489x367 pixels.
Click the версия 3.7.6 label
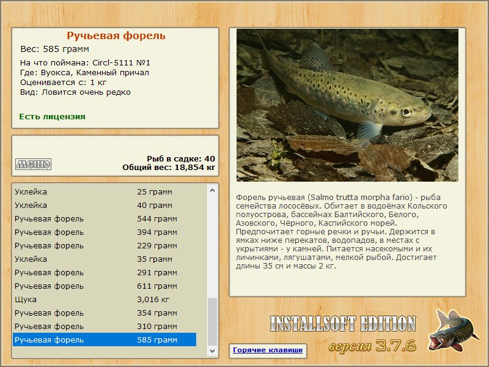point(372,346)
